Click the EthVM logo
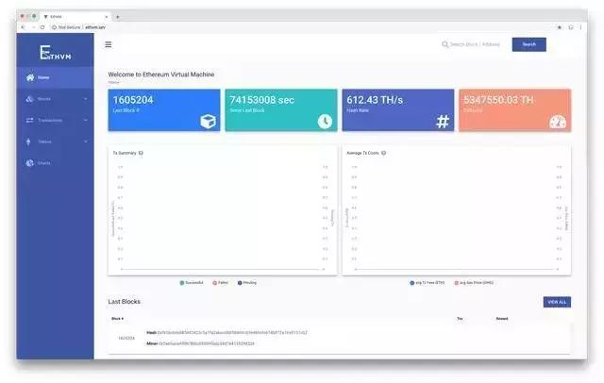The width and height of the screenshot is (604, 383). pyautogui.click(x=56, y=53)
